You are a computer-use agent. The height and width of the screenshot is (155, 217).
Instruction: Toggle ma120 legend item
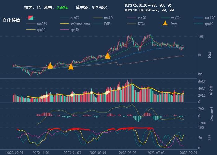(205, 18)
